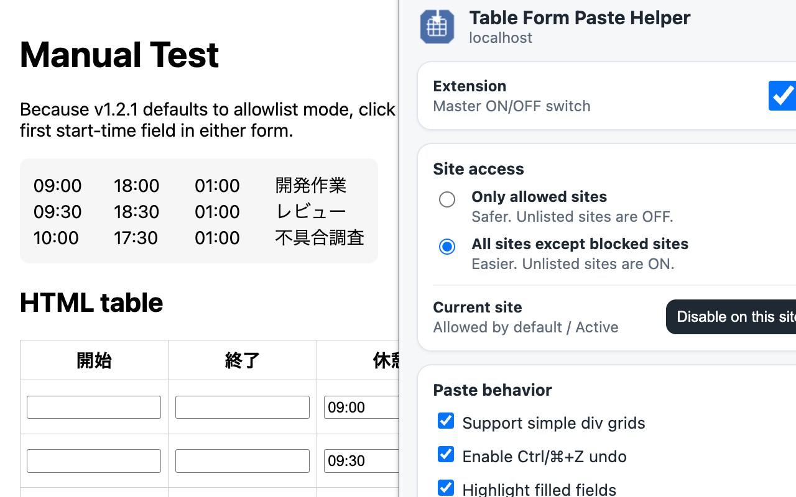Click the 不具合調査 sample text
This screenshot has width=796, height=497.
tap(320, 237)
